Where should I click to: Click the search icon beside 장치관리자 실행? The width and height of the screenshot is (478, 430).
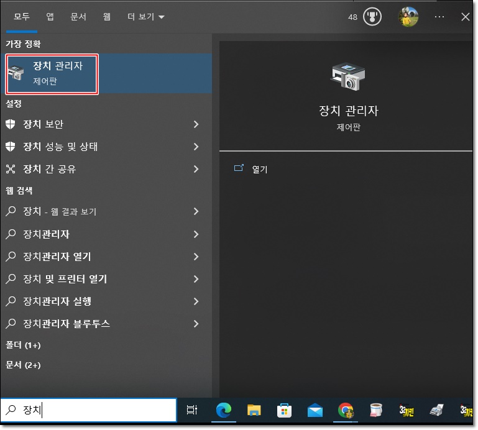pos(11,301)
